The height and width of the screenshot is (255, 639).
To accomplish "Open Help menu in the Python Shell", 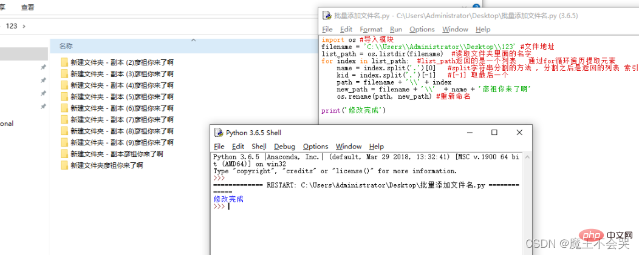I will click(x=376, y=147).
